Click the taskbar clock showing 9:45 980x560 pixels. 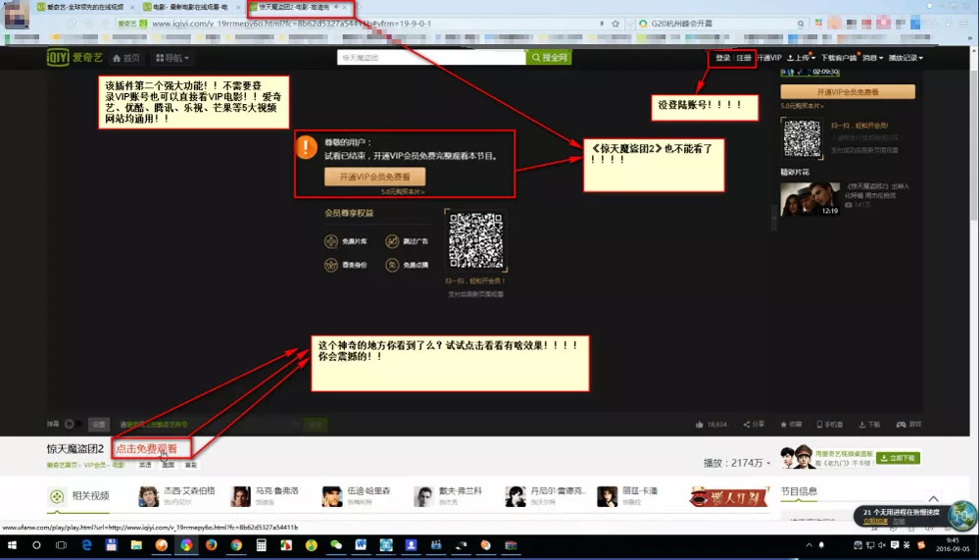click(952, 544)
